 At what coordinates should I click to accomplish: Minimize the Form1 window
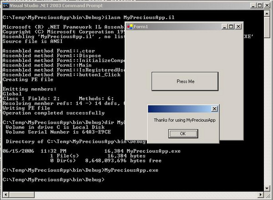(224, 27)
